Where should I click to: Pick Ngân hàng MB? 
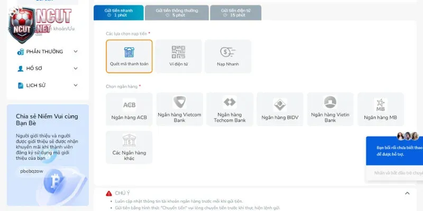(x=381, y=109)
